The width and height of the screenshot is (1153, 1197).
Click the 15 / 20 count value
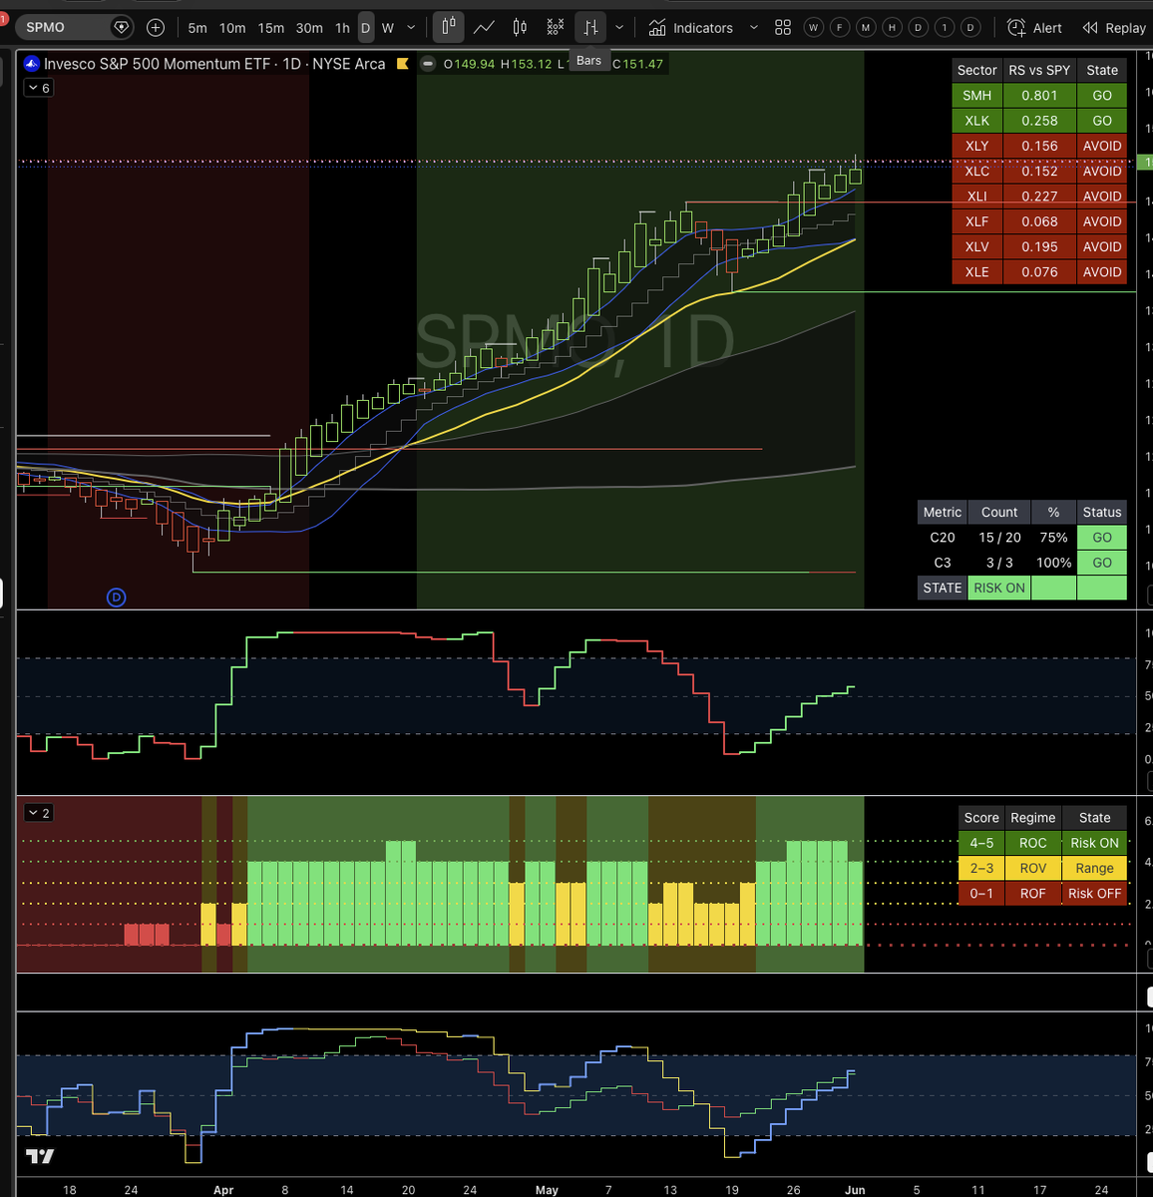[x=999, y=537]
